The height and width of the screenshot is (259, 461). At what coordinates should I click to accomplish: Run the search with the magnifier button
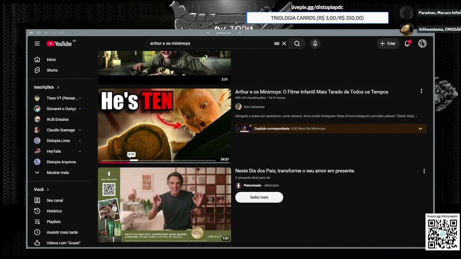pos(297,44)
